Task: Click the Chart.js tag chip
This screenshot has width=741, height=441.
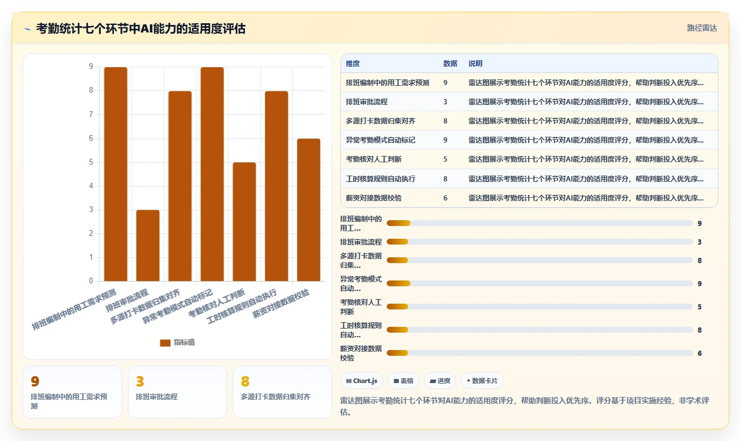Action: click(362, 381)
